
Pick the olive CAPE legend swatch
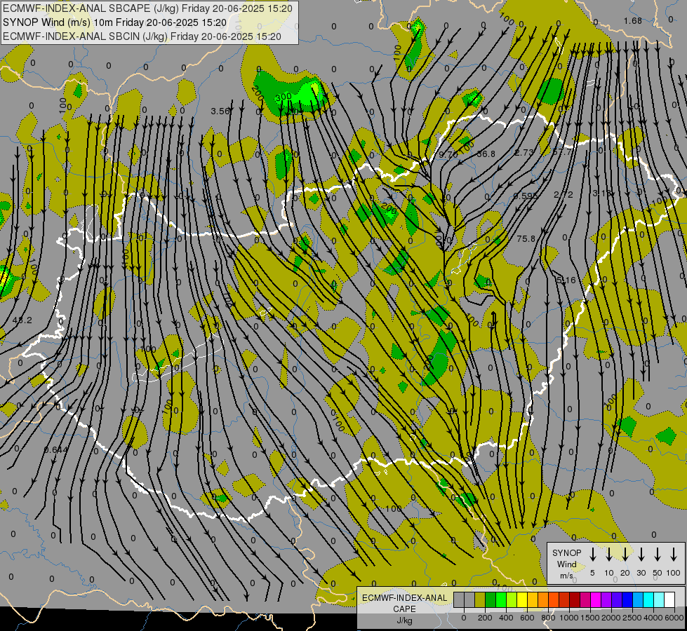pos(480,599)
